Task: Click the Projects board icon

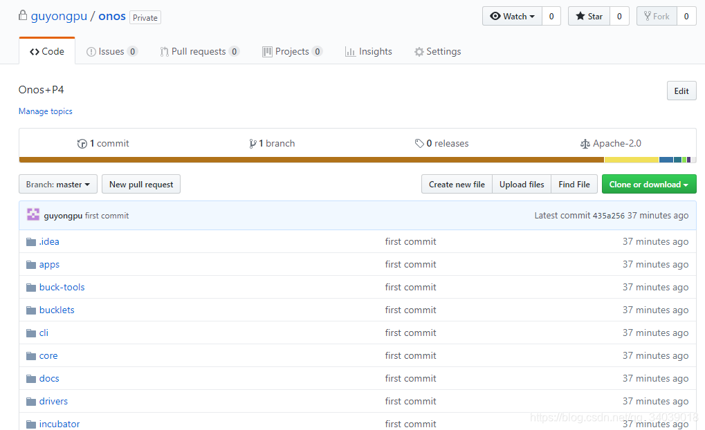Action: click(x=267, y=52)
